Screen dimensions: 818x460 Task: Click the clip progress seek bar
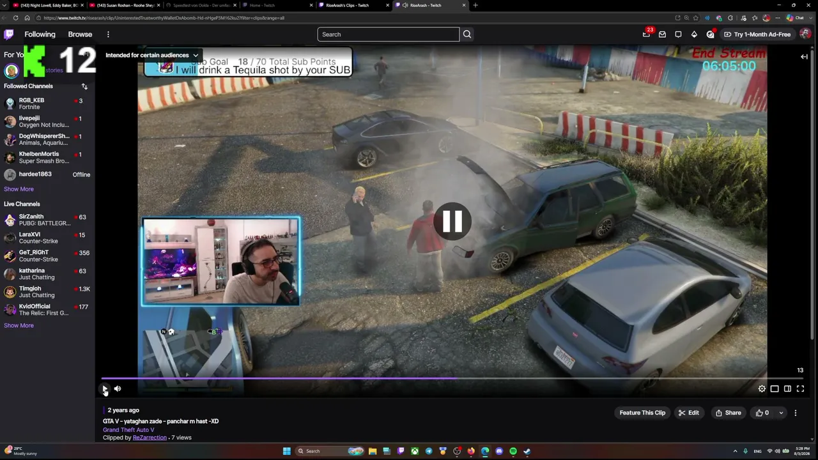click(x=452, y=378)
